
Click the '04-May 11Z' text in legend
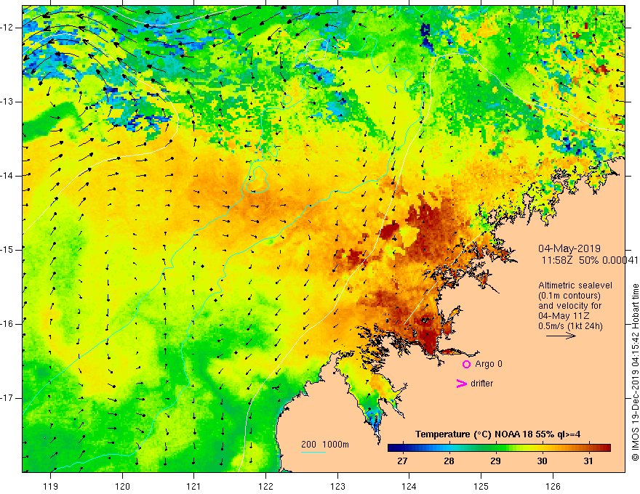pyautogui.click(x=564, y=316)
